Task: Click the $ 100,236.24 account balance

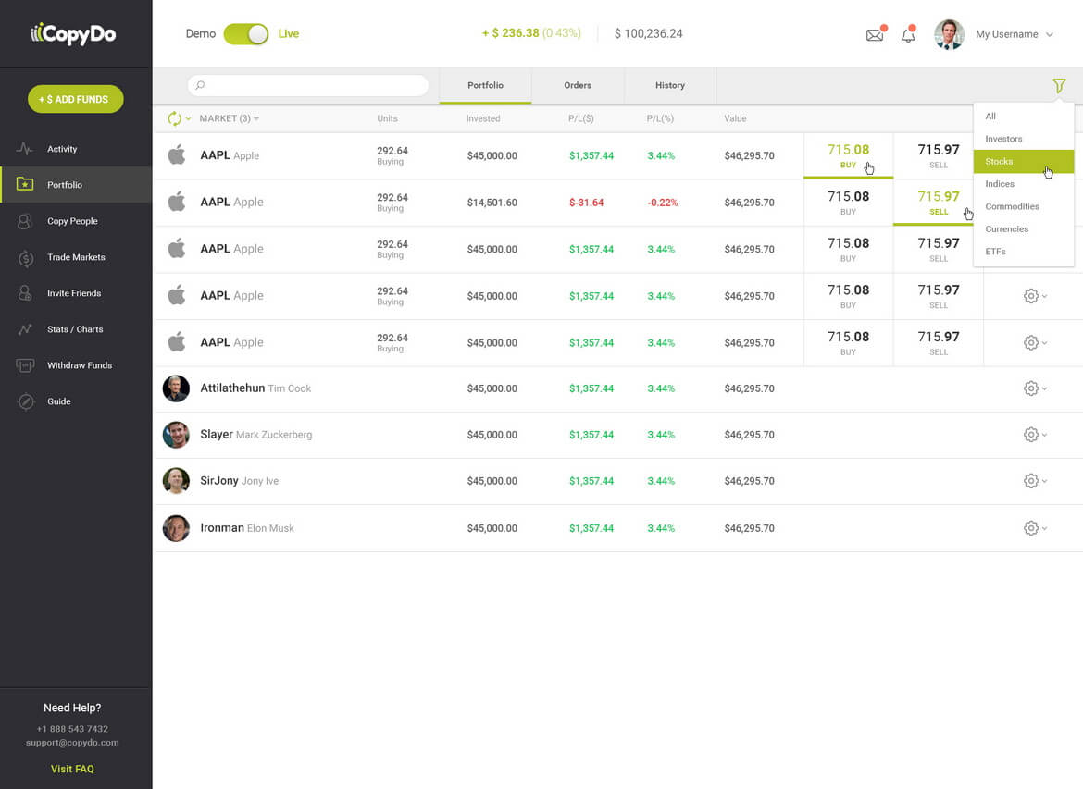Action: click(x=648, y=34)
